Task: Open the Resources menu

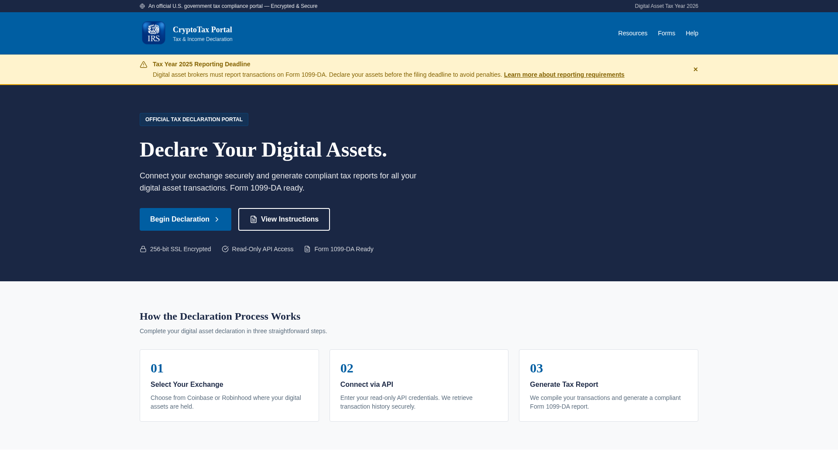Action: pos(632,33)
